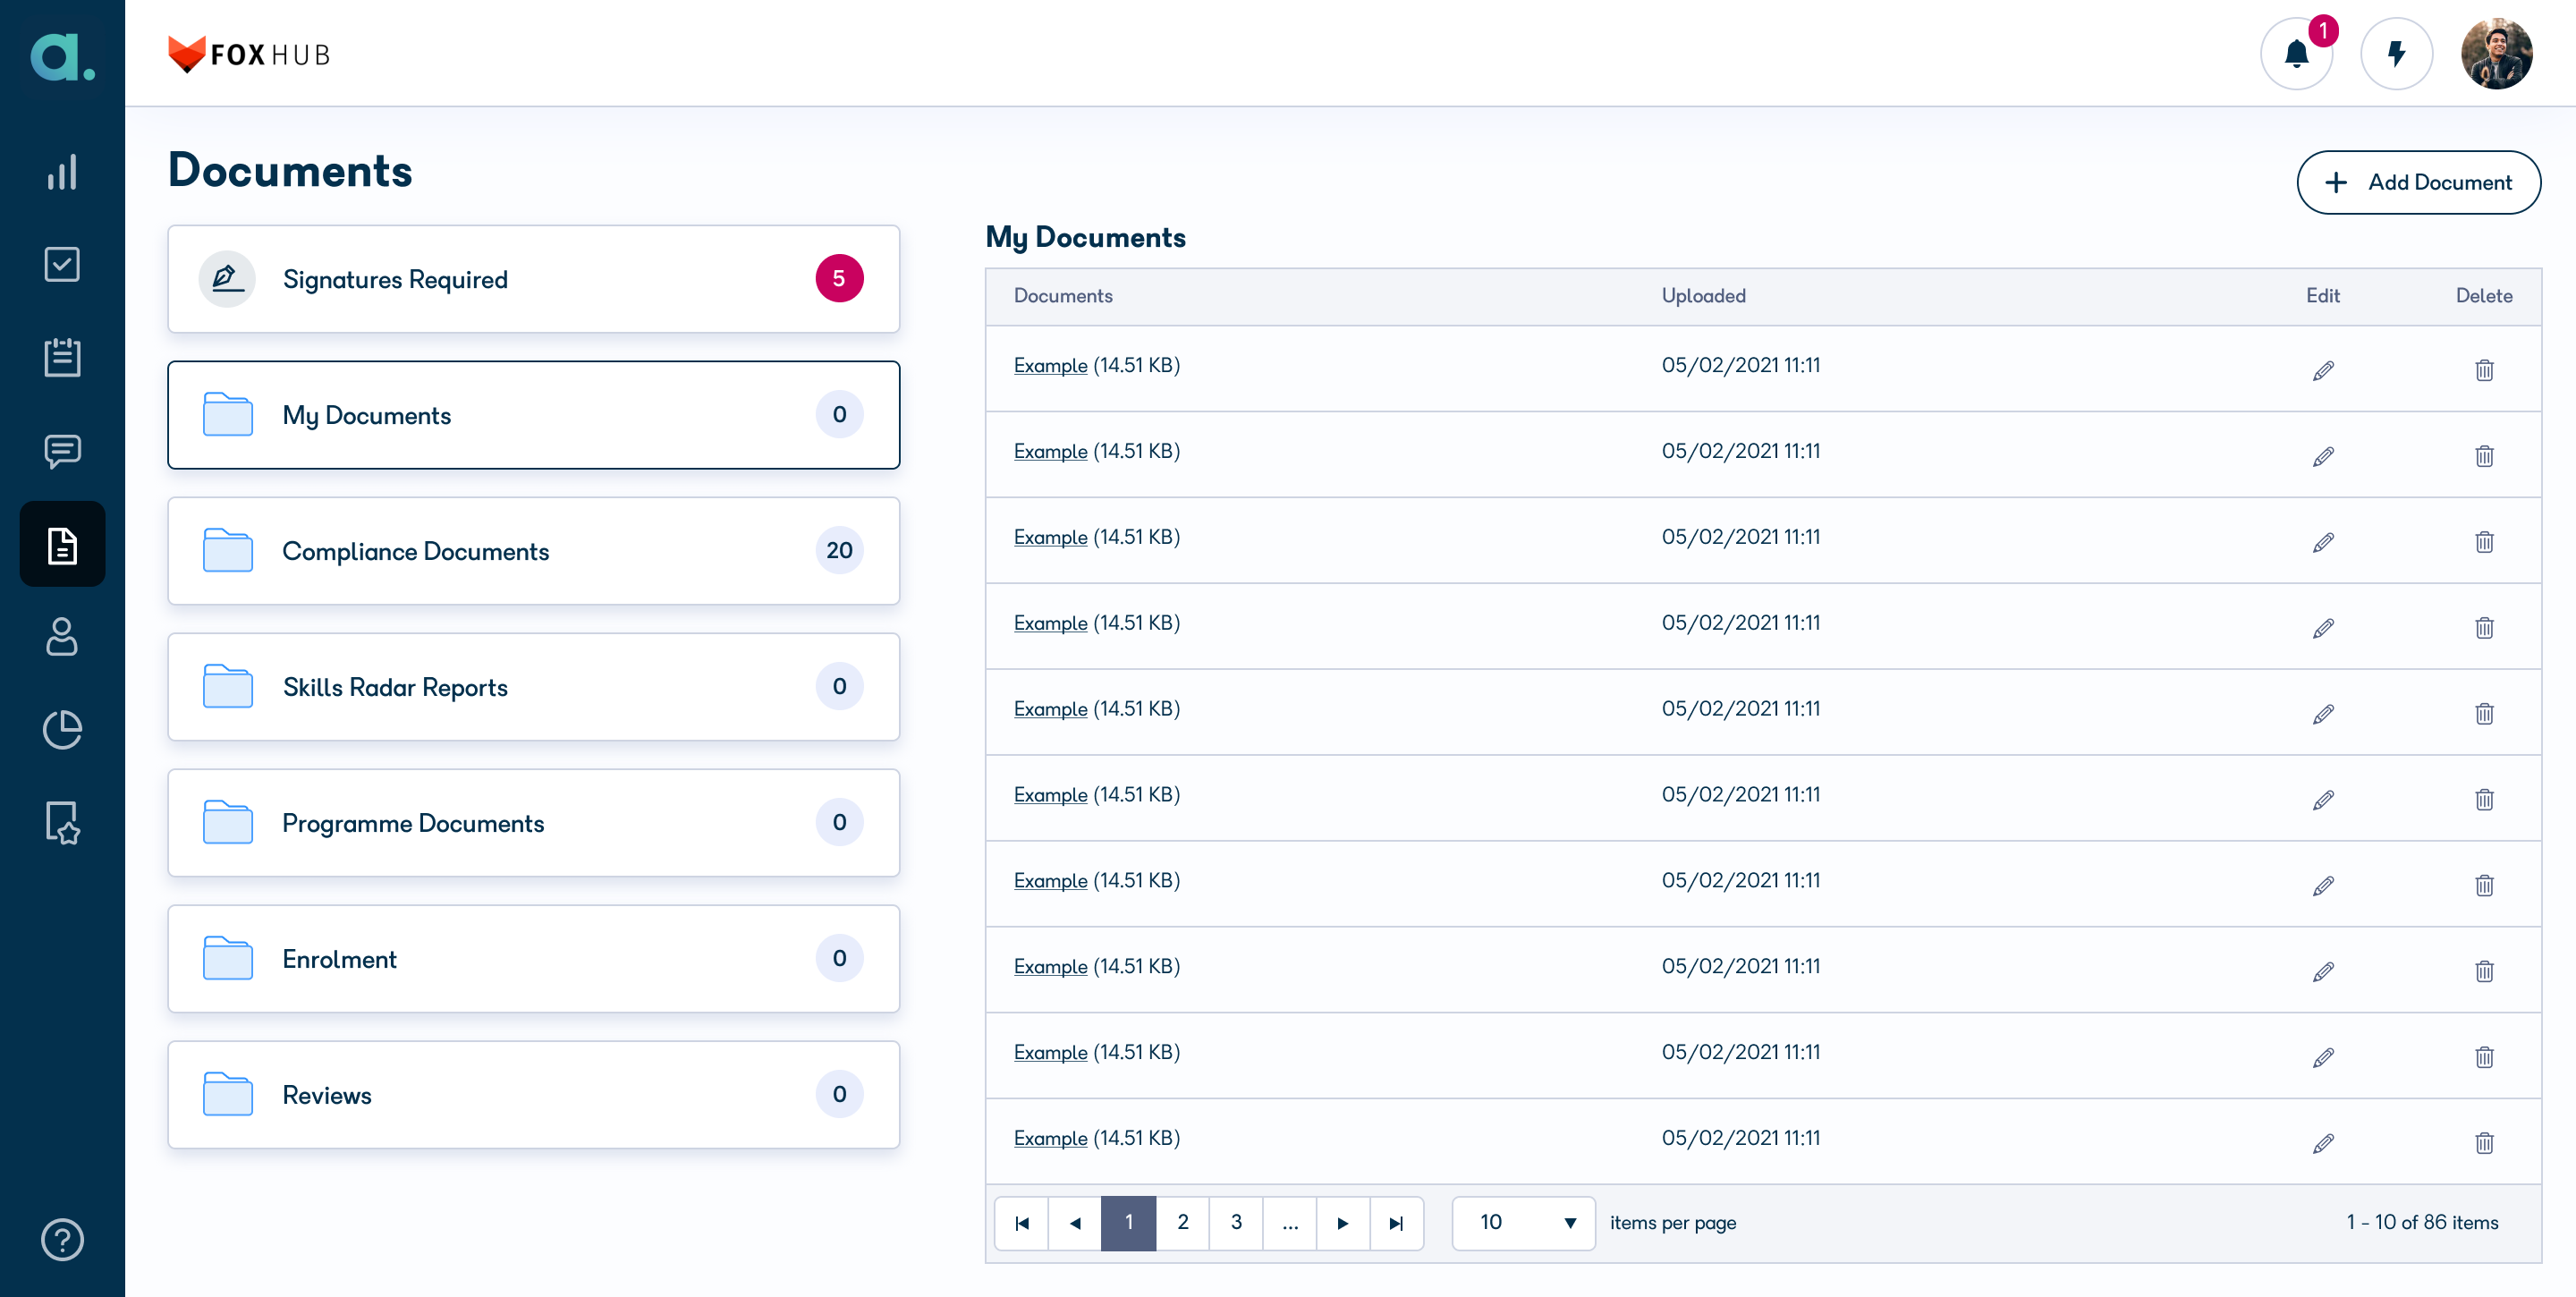Open the pie chart reports icon in sidebar

pos(62,729)
